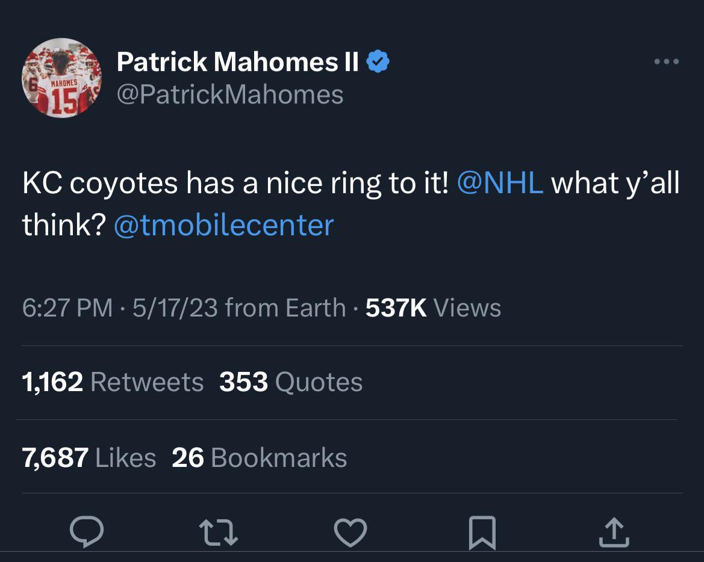This screenshot has width=704, height=562.
Task: Click the reply speech bubble icon
Action: pyautogui.click(x=87, y=531)
